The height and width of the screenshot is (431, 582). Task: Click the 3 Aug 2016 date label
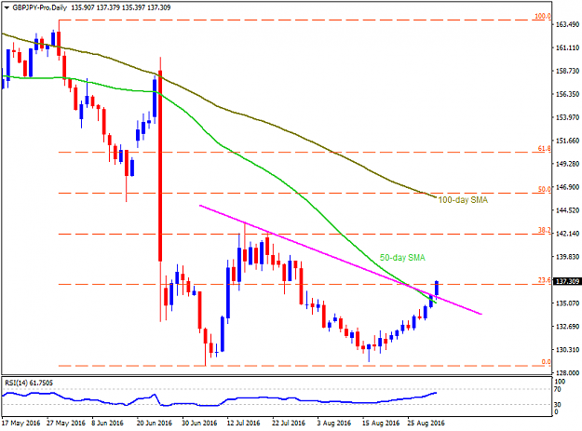click(x=334, y=423)
